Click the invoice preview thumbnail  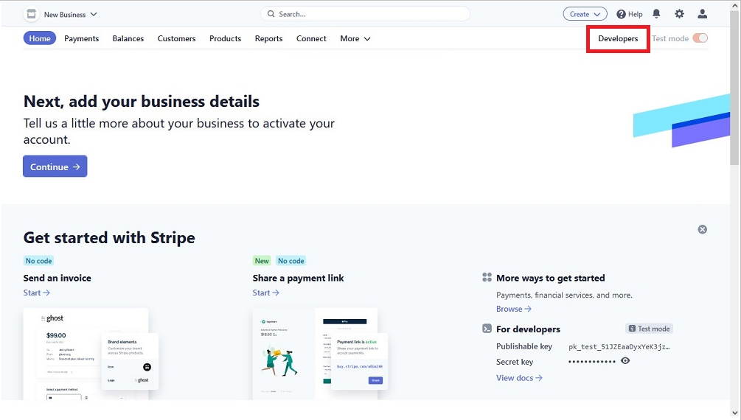click(91, 354)
